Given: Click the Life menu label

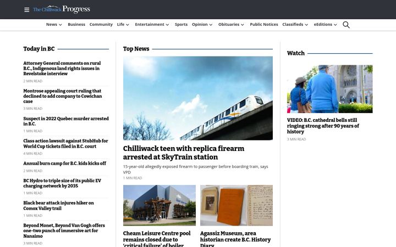Looking at the screenshot, I should point(120,25).
